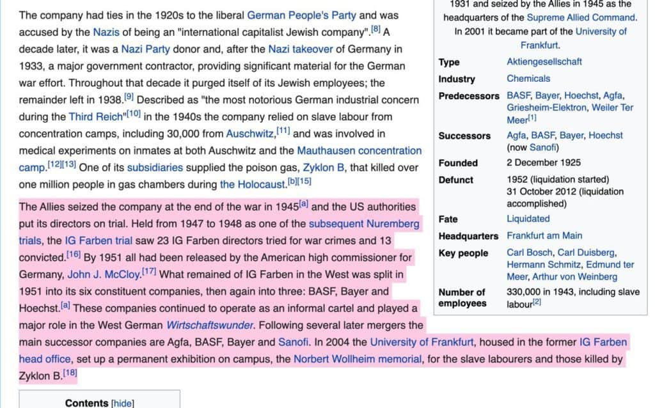This screenshot has width=655, height=408.
Task: Follow the Norbert Wollheim memorial link
Action: coord(358,359)
